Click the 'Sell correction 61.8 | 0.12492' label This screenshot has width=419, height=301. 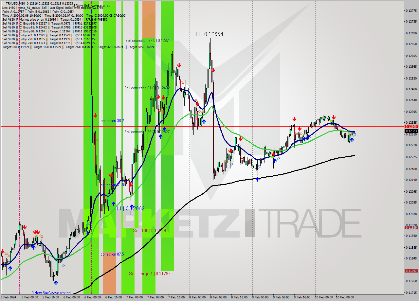click(147, 88)
